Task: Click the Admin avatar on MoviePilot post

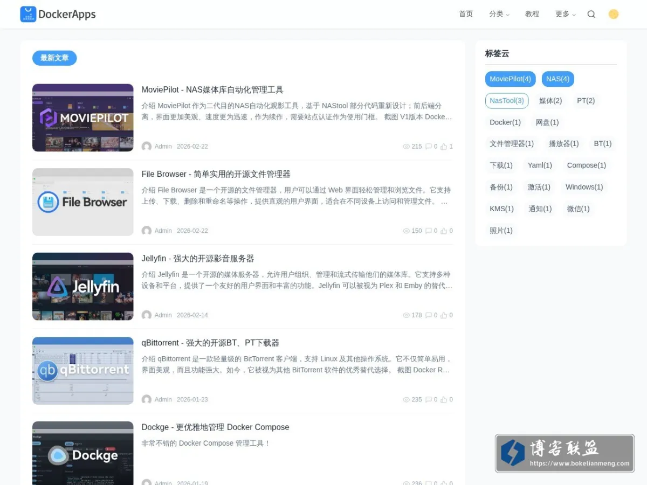Action: click(147, 147)
